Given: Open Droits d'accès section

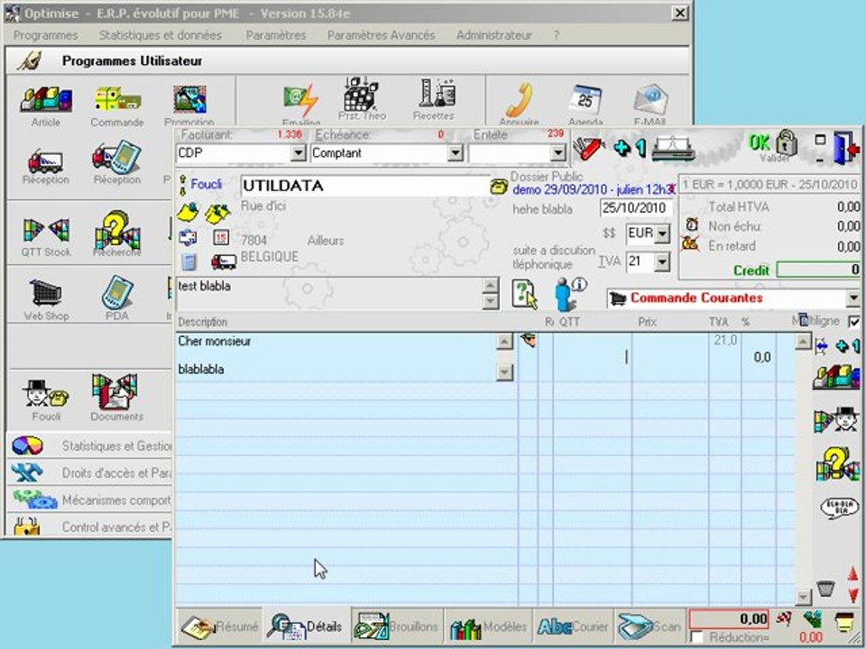Looking at the screenshot, I should pyautogui.click(x=89, y=473).
